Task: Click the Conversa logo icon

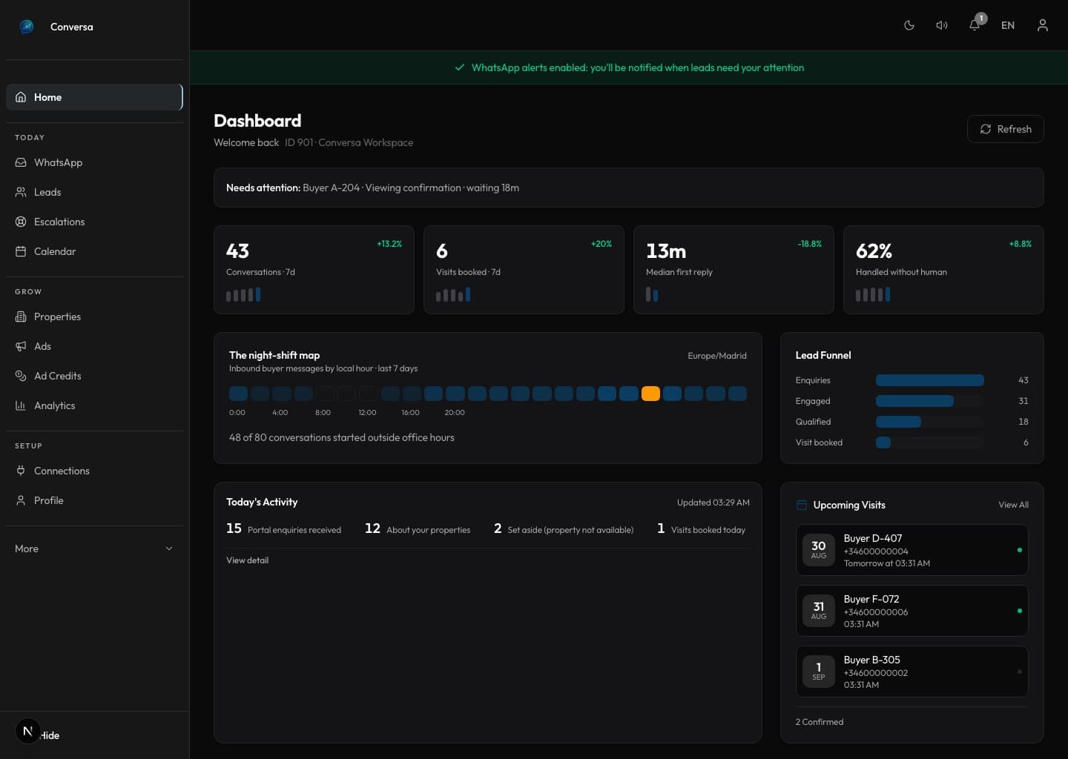Action: (27, 27)
